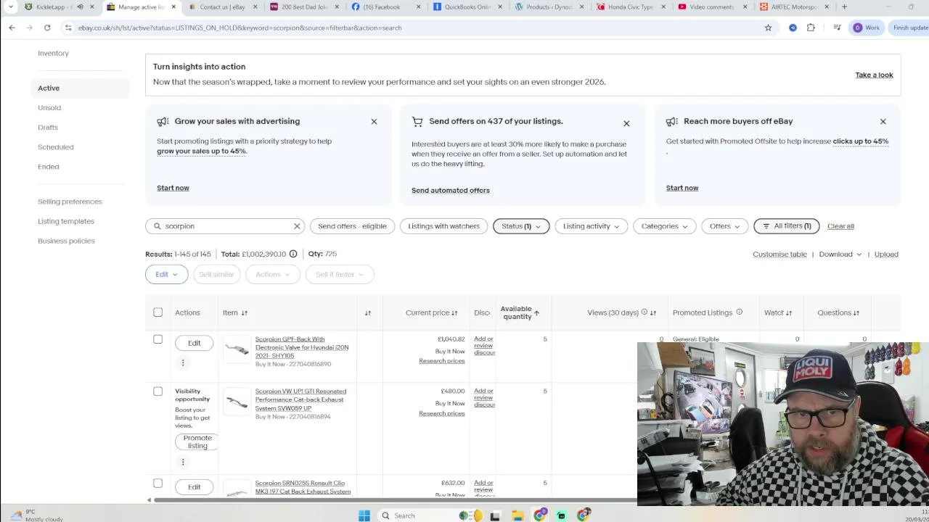
Task: Open more actions menu for Hyundai i20N listing
Action: click(x=183, y=362)
